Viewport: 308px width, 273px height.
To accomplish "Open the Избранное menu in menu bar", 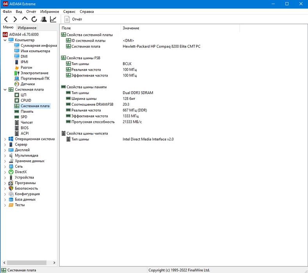I will [x=50, y=12].
